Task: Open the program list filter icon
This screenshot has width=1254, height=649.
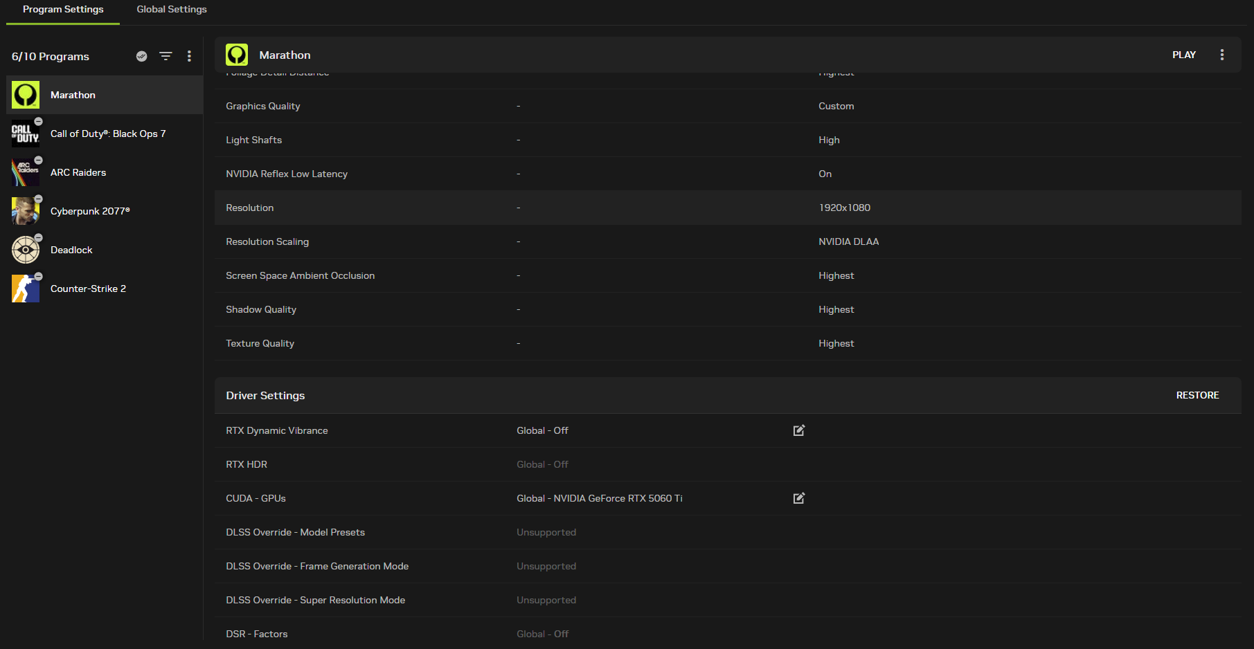Action: pyautogui.click(x=165, y=56)
